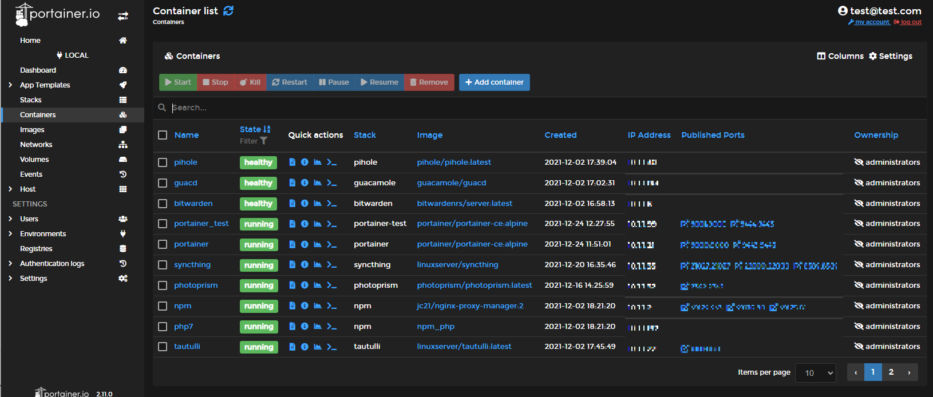Click the Users group icon in the sidebar

pyautogui.click(x=122, y=219)
